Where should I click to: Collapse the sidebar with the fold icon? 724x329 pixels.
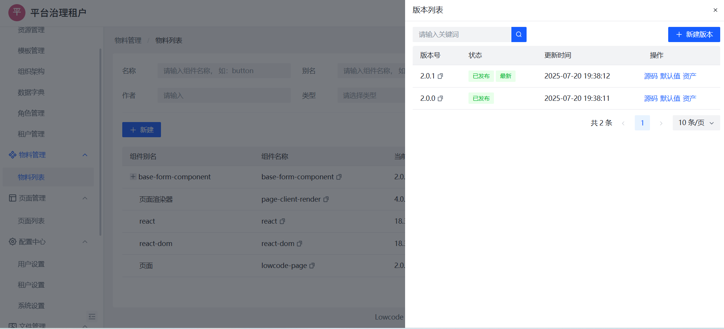[x=92, y=316]
